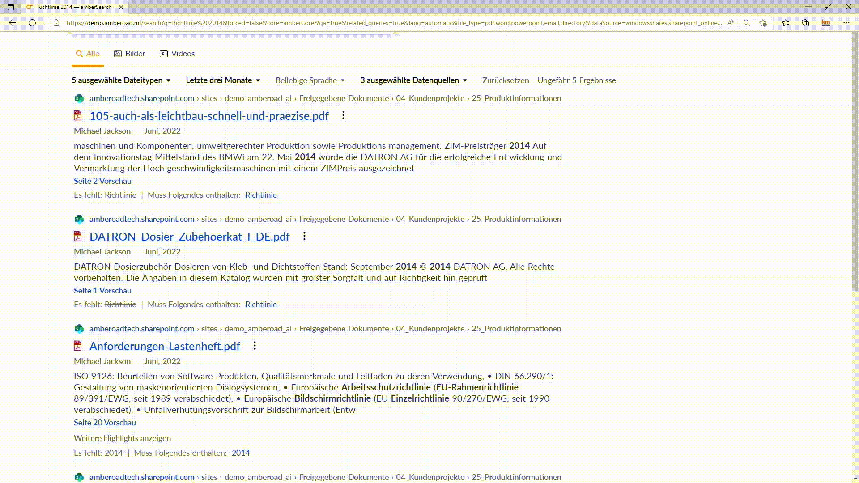Show Weitere Highlights anzeigen
This screenshot has width=859, height=483.
(x=122, y=438)
